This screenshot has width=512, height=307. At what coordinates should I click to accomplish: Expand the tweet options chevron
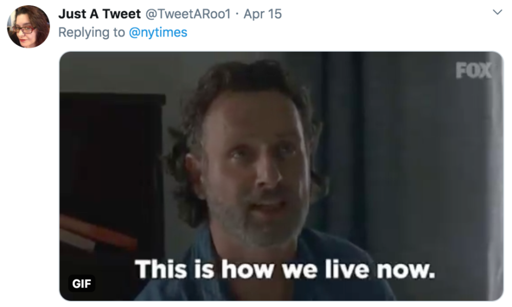tap(497, 12)
